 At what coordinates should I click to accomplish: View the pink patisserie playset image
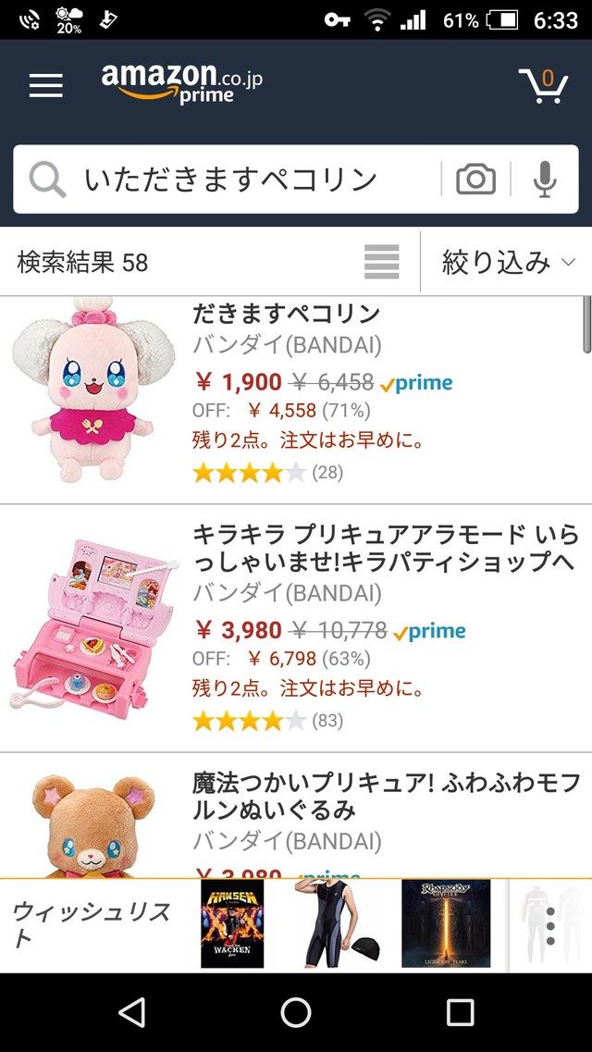coord(92,625)
